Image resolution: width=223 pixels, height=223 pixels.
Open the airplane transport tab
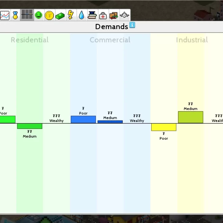[124, 15]
